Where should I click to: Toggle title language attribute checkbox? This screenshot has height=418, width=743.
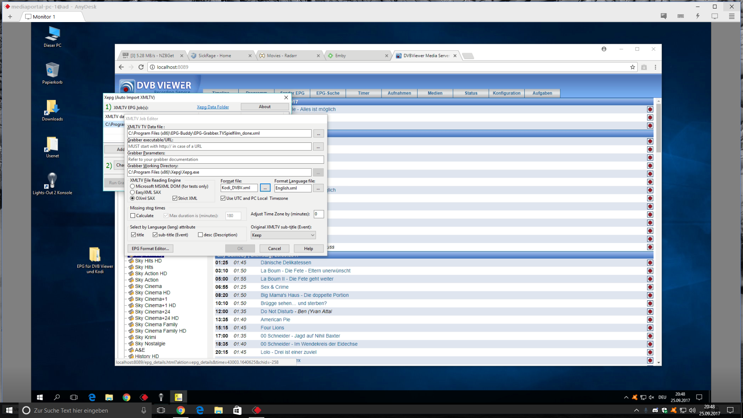134,235
